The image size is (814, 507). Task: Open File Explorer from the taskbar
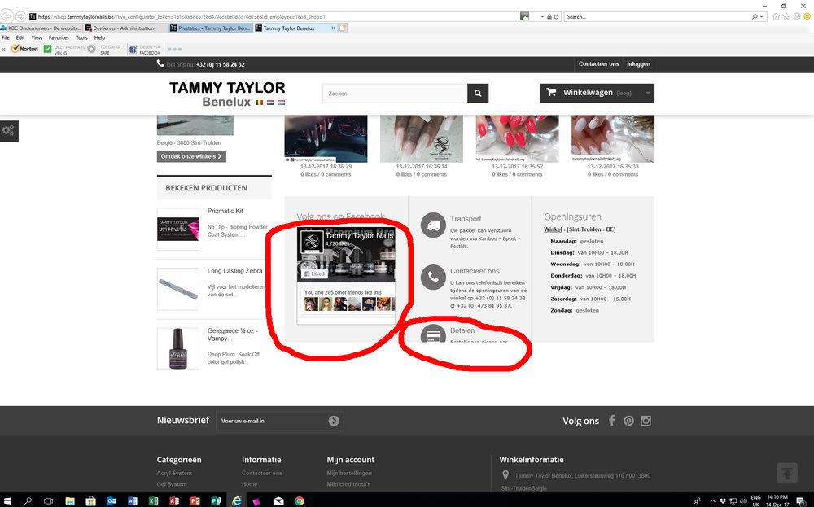(x=70, y=500)
